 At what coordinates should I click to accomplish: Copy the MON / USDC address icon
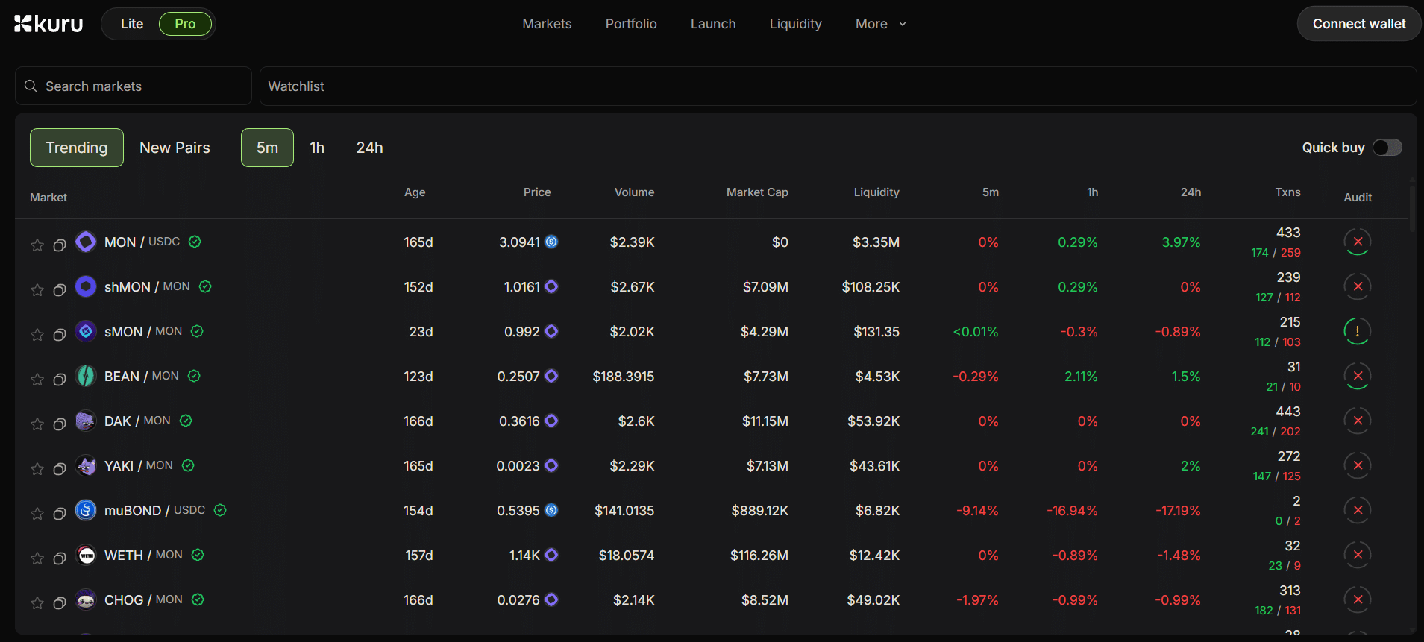pos(60,245)
